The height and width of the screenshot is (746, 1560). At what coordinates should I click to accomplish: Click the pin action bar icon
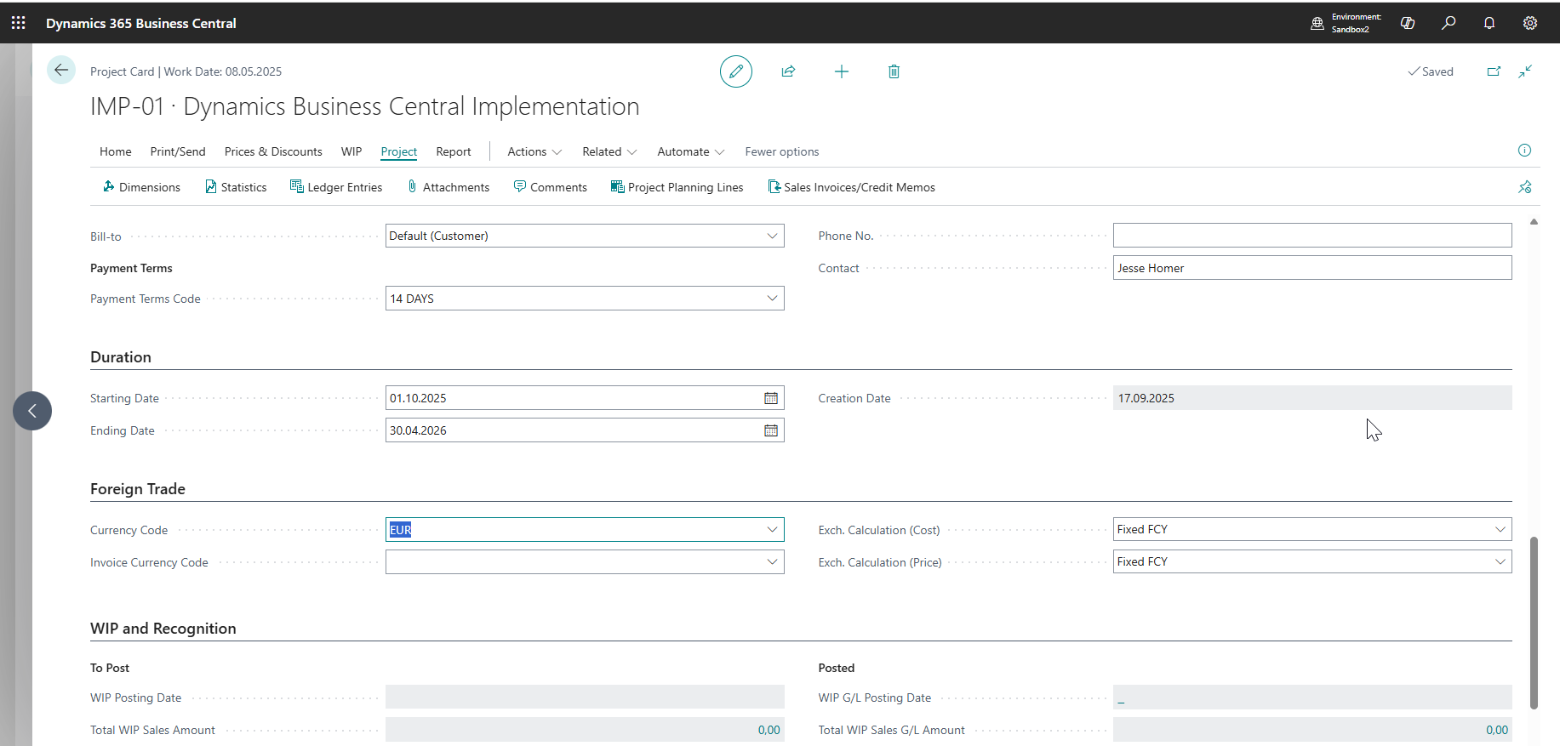1524,187
